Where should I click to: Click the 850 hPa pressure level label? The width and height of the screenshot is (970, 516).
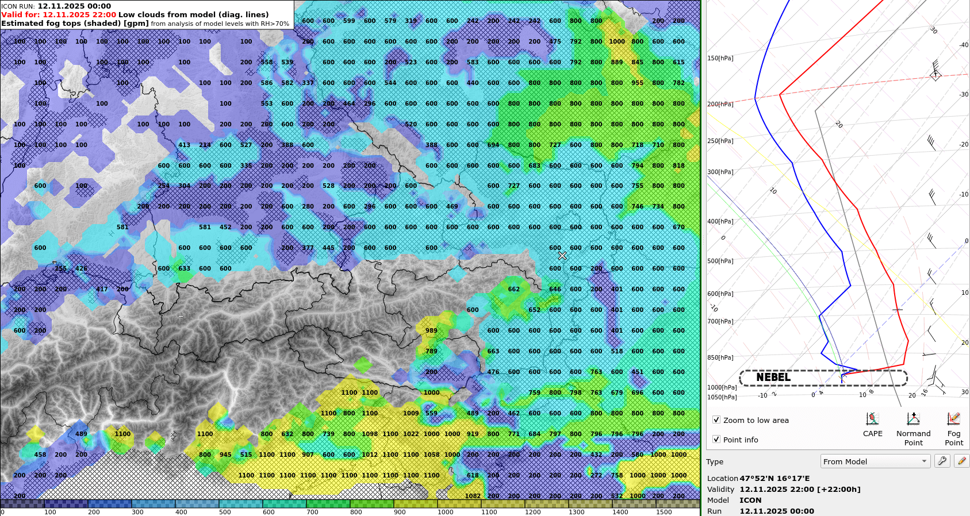click(x=720, y=357)
